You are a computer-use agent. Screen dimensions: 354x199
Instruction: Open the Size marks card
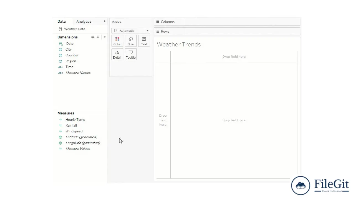131,41
